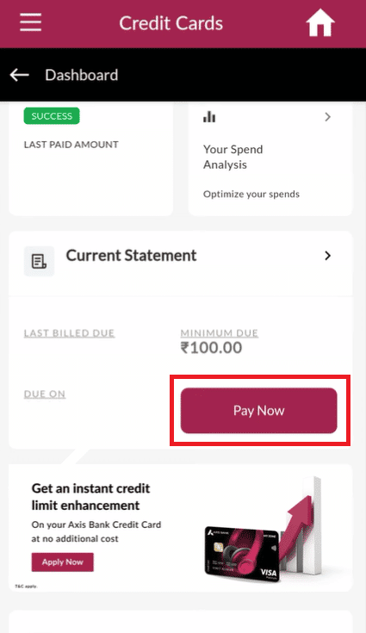Tap the MINIMUM DUE label

coord(219,333)
